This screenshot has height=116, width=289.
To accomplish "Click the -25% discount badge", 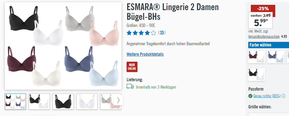I will point(263,9).
